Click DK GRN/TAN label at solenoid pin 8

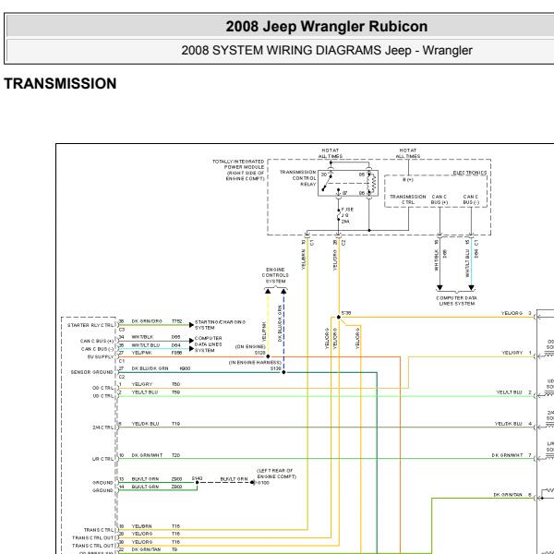click(x=508, y=495)
